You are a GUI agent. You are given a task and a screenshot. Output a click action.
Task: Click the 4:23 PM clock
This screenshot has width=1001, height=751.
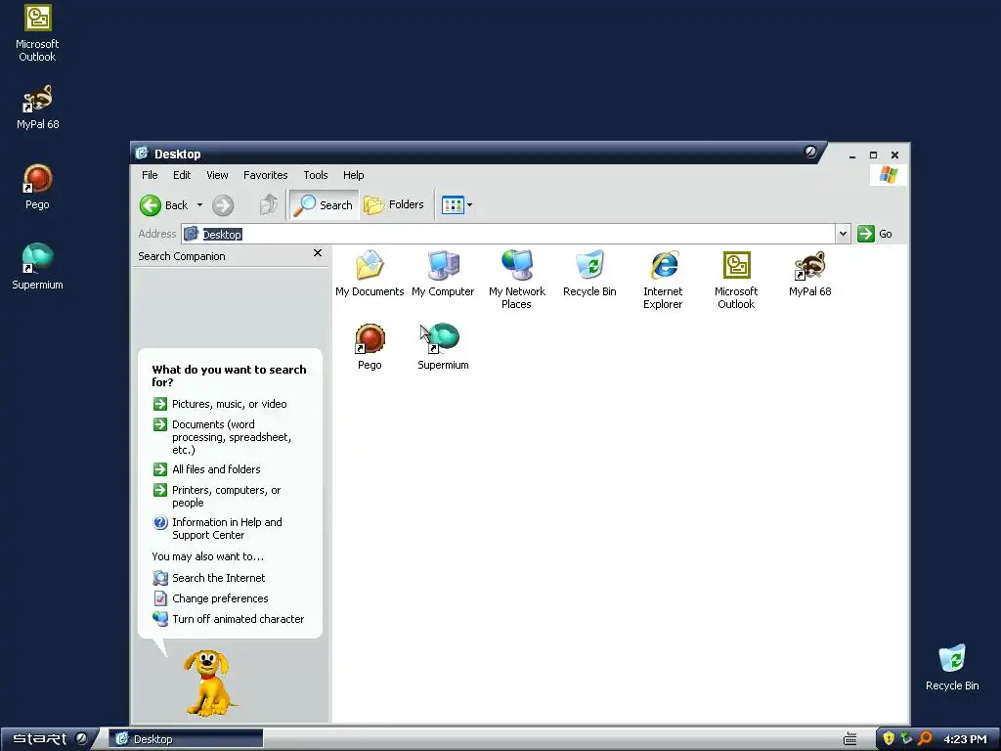click(x=965, y=739)
